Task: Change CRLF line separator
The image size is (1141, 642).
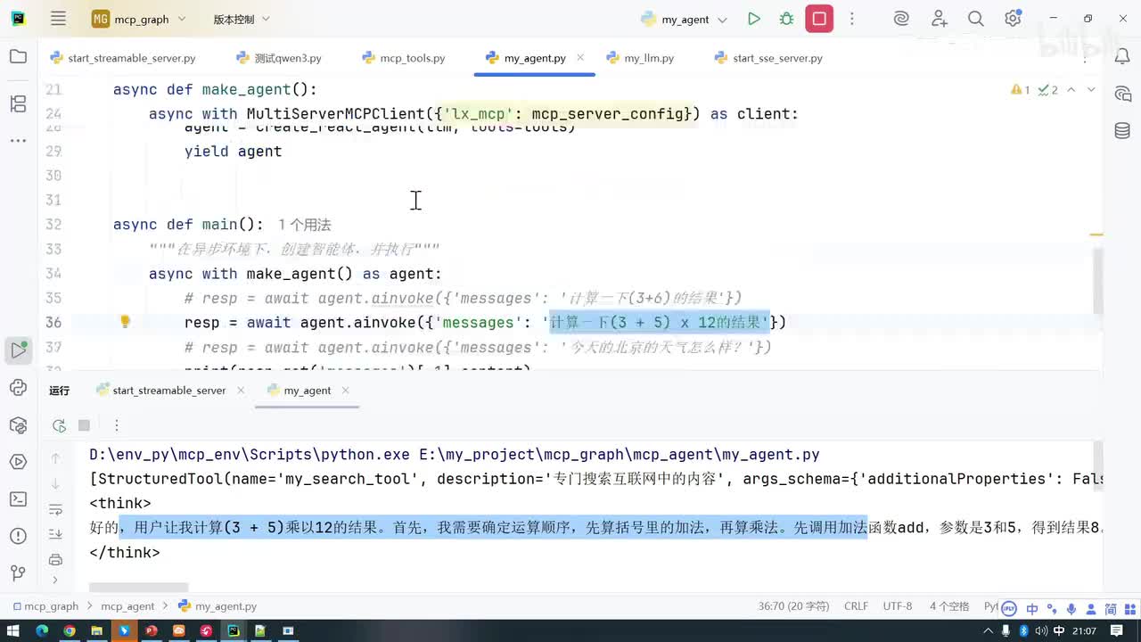Action: [856, 606]
